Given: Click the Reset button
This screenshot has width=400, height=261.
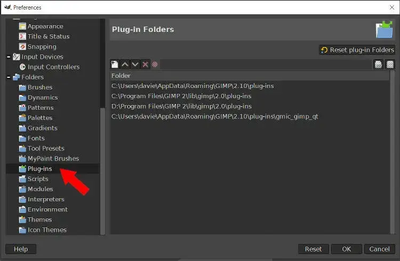Looking at the screenshot, I should coord(313,249).
